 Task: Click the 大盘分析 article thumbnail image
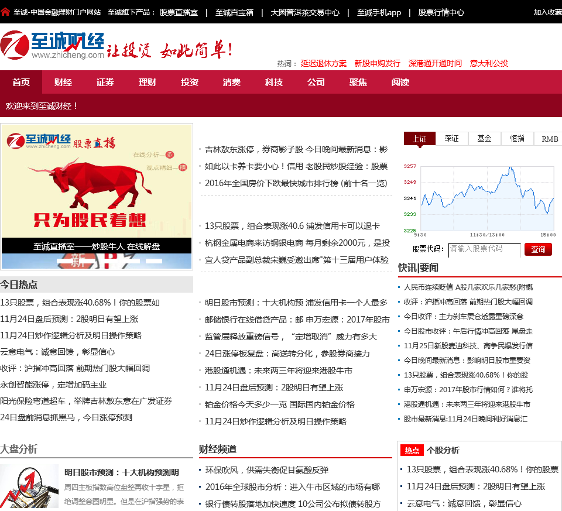tap(29, 486)
